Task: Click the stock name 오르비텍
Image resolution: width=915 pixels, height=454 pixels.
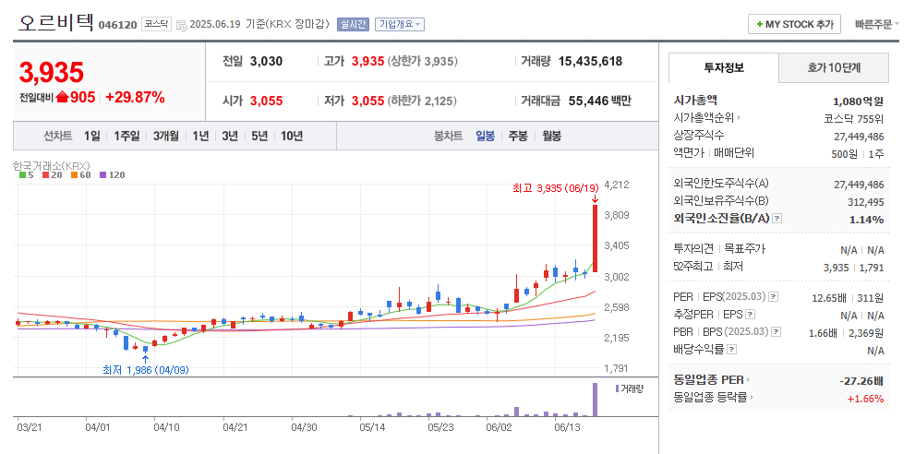Action: click(x=54, y=23)
